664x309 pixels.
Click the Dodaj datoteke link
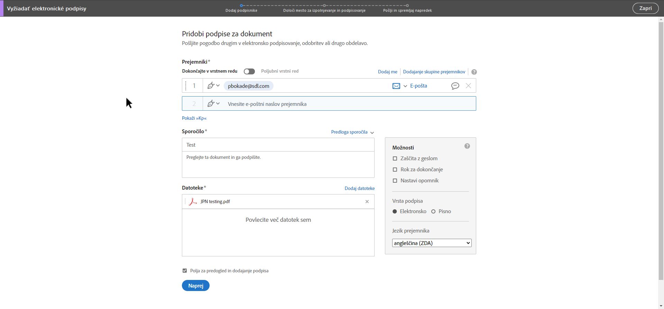click(x=359, y=189)
